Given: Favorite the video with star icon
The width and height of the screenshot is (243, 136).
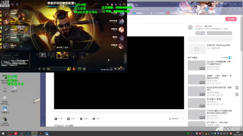Looking at the screenshot, I should [x=81, y=118].
